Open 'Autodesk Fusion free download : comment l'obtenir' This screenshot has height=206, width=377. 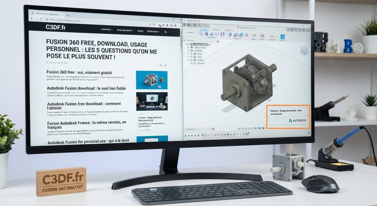(84, 106)
